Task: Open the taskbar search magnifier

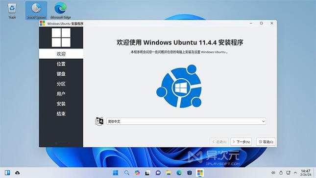Action: 126,173
